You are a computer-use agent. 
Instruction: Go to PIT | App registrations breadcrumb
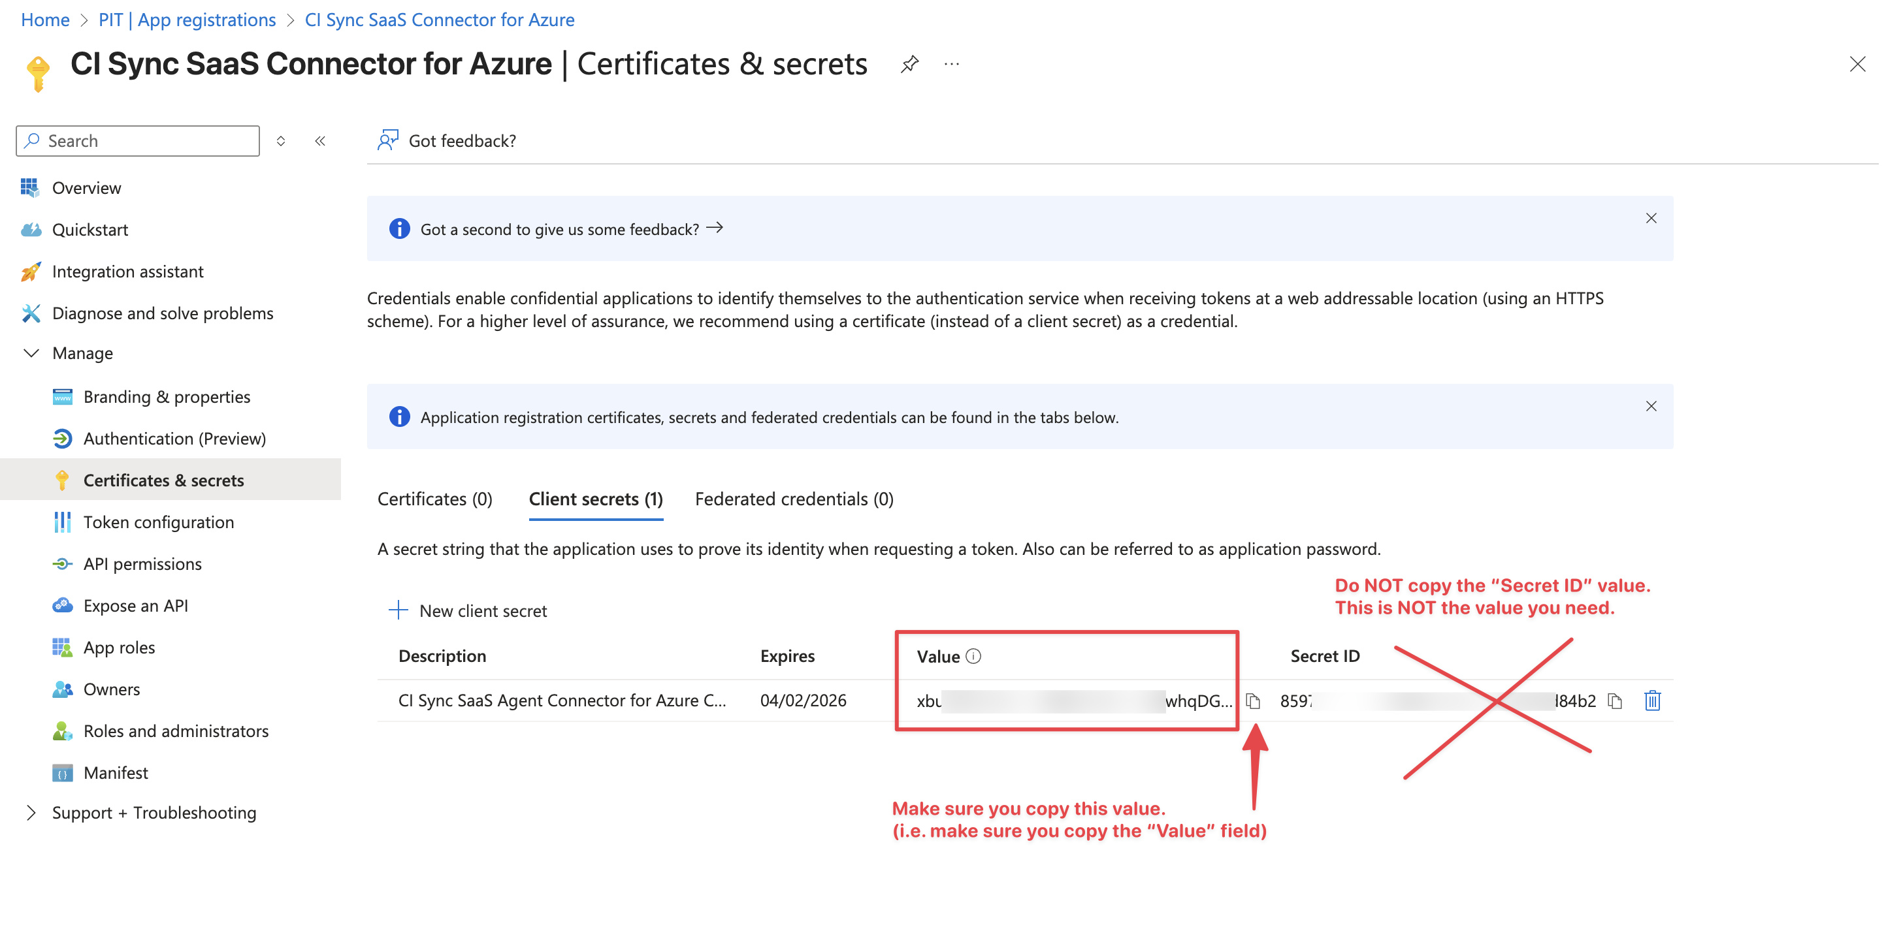(x=187, y=20)
